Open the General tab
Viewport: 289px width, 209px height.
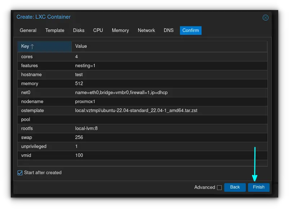tap(28, 31)
